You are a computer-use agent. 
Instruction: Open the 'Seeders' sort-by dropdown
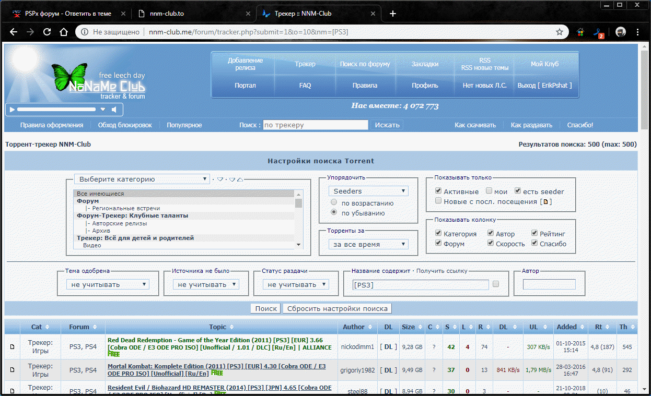click(368, 191)
